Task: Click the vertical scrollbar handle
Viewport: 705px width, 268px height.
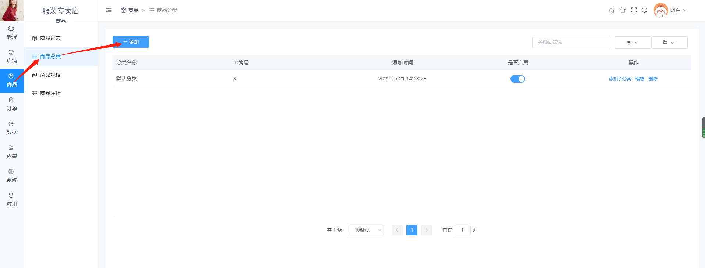Action: tap(703, 128)
